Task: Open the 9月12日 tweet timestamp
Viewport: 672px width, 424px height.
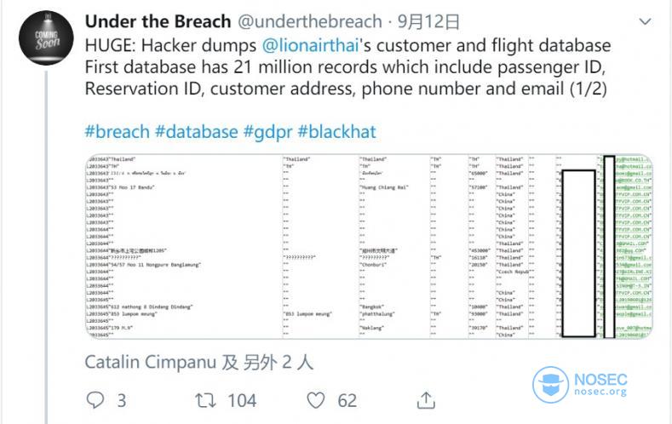Action: pyautogui.click(x=428, y=21)
